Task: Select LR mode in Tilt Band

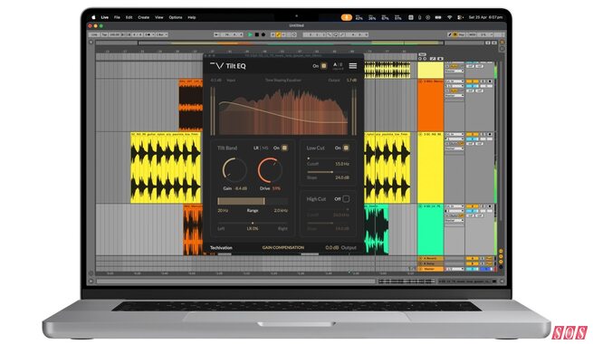Action: coord(256,148)
